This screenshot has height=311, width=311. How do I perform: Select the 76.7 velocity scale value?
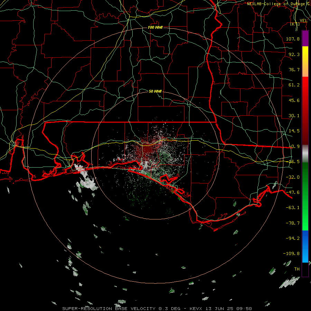[294, 69]
